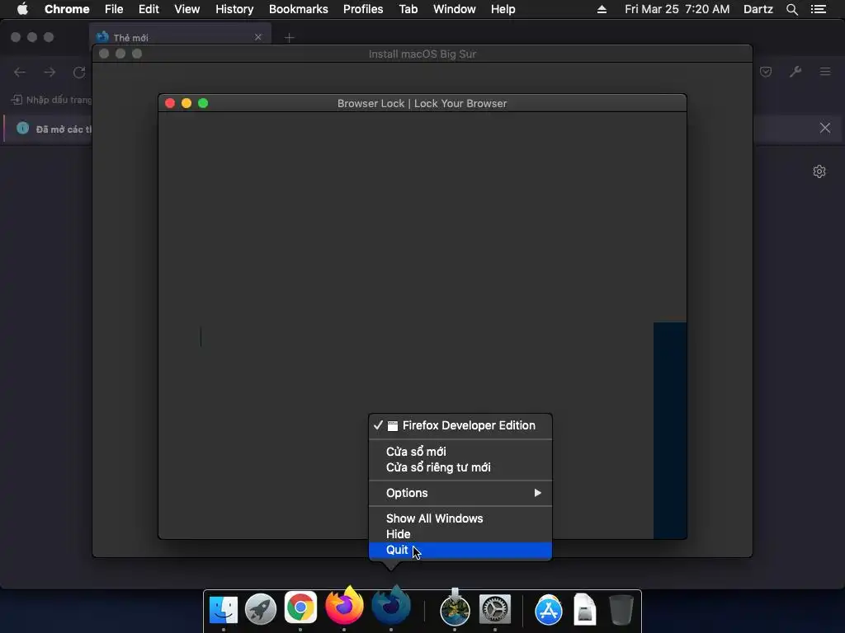Go forward with the forward arrow

point(50,73)
